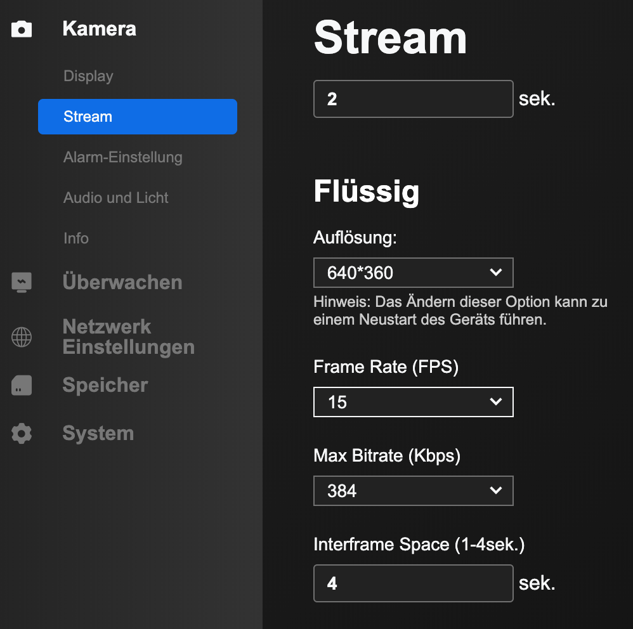Open the Max Bitrate (Kbps) dropdown
Viewport: 633px width, 629px height.
point(413,491)
